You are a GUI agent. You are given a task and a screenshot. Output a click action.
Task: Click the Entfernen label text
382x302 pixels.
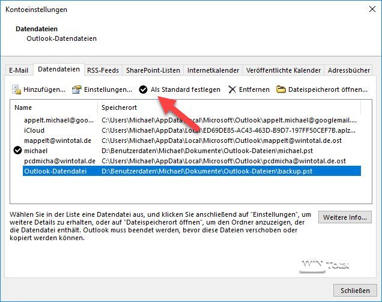[254, 89]
